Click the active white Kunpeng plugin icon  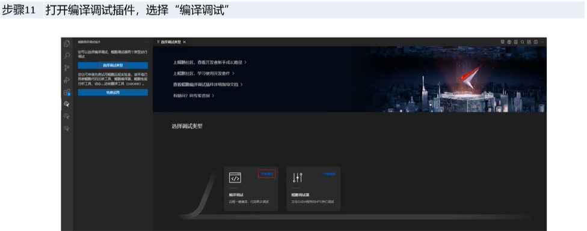(67, 104)
